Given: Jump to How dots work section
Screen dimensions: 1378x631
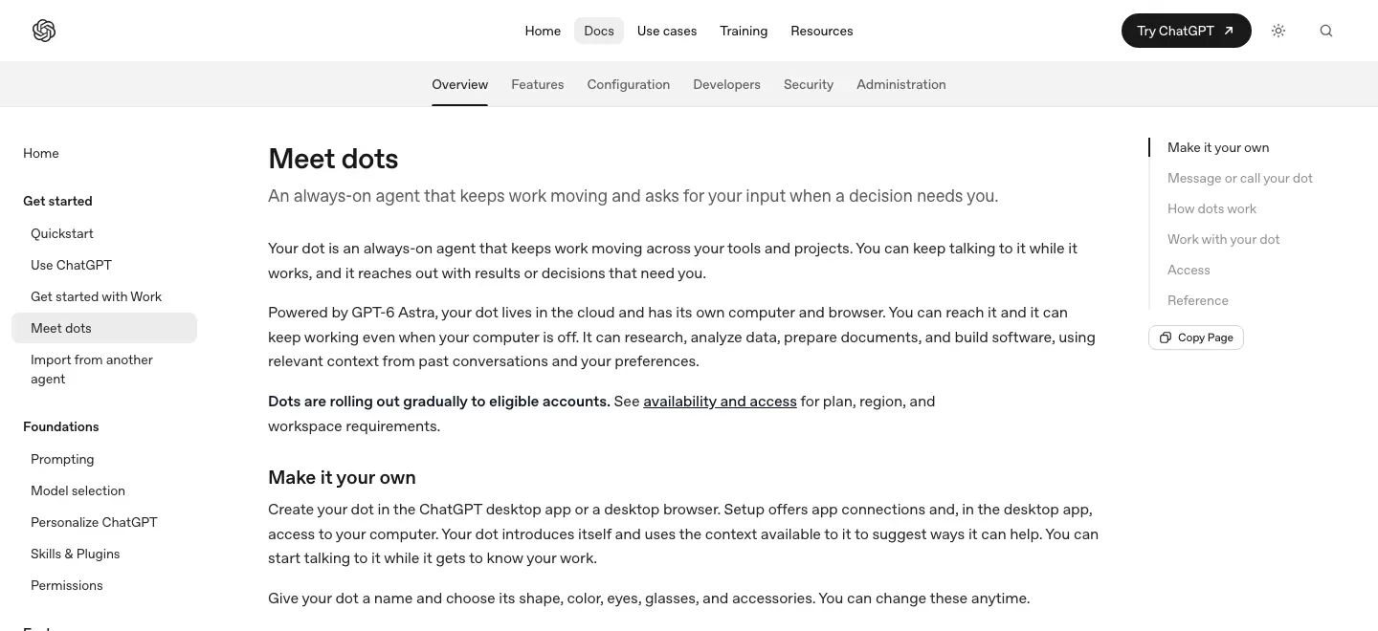Looking at the screenshot, I should pyautogui.click(x=1211, y=208).
